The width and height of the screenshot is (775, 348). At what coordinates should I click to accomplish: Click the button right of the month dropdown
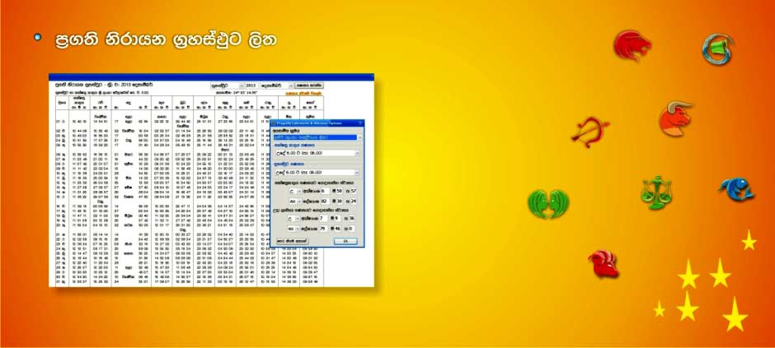tap(309, 86)
